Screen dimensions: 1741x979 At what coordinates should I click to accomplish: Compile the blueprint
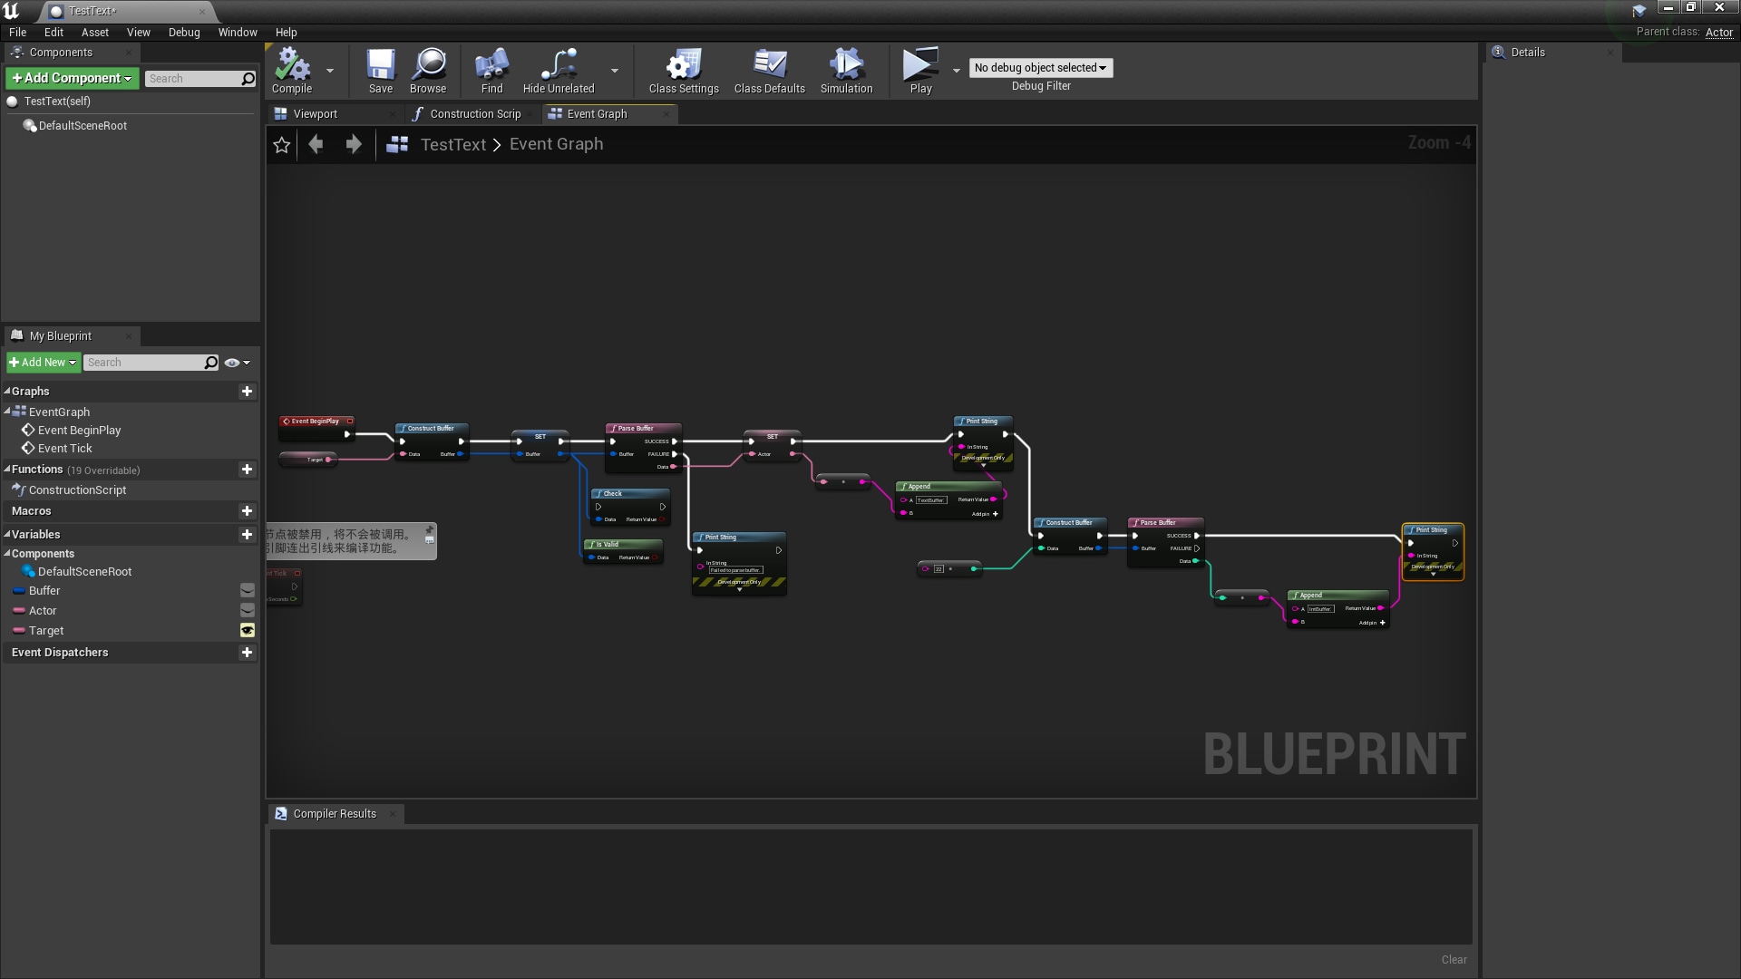point(291,71)
